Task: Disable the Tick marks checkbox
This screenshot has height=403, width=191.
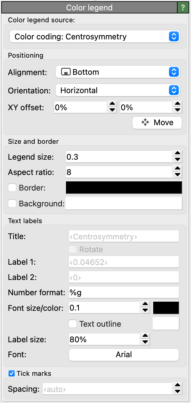Action: (x=12, y=373)
